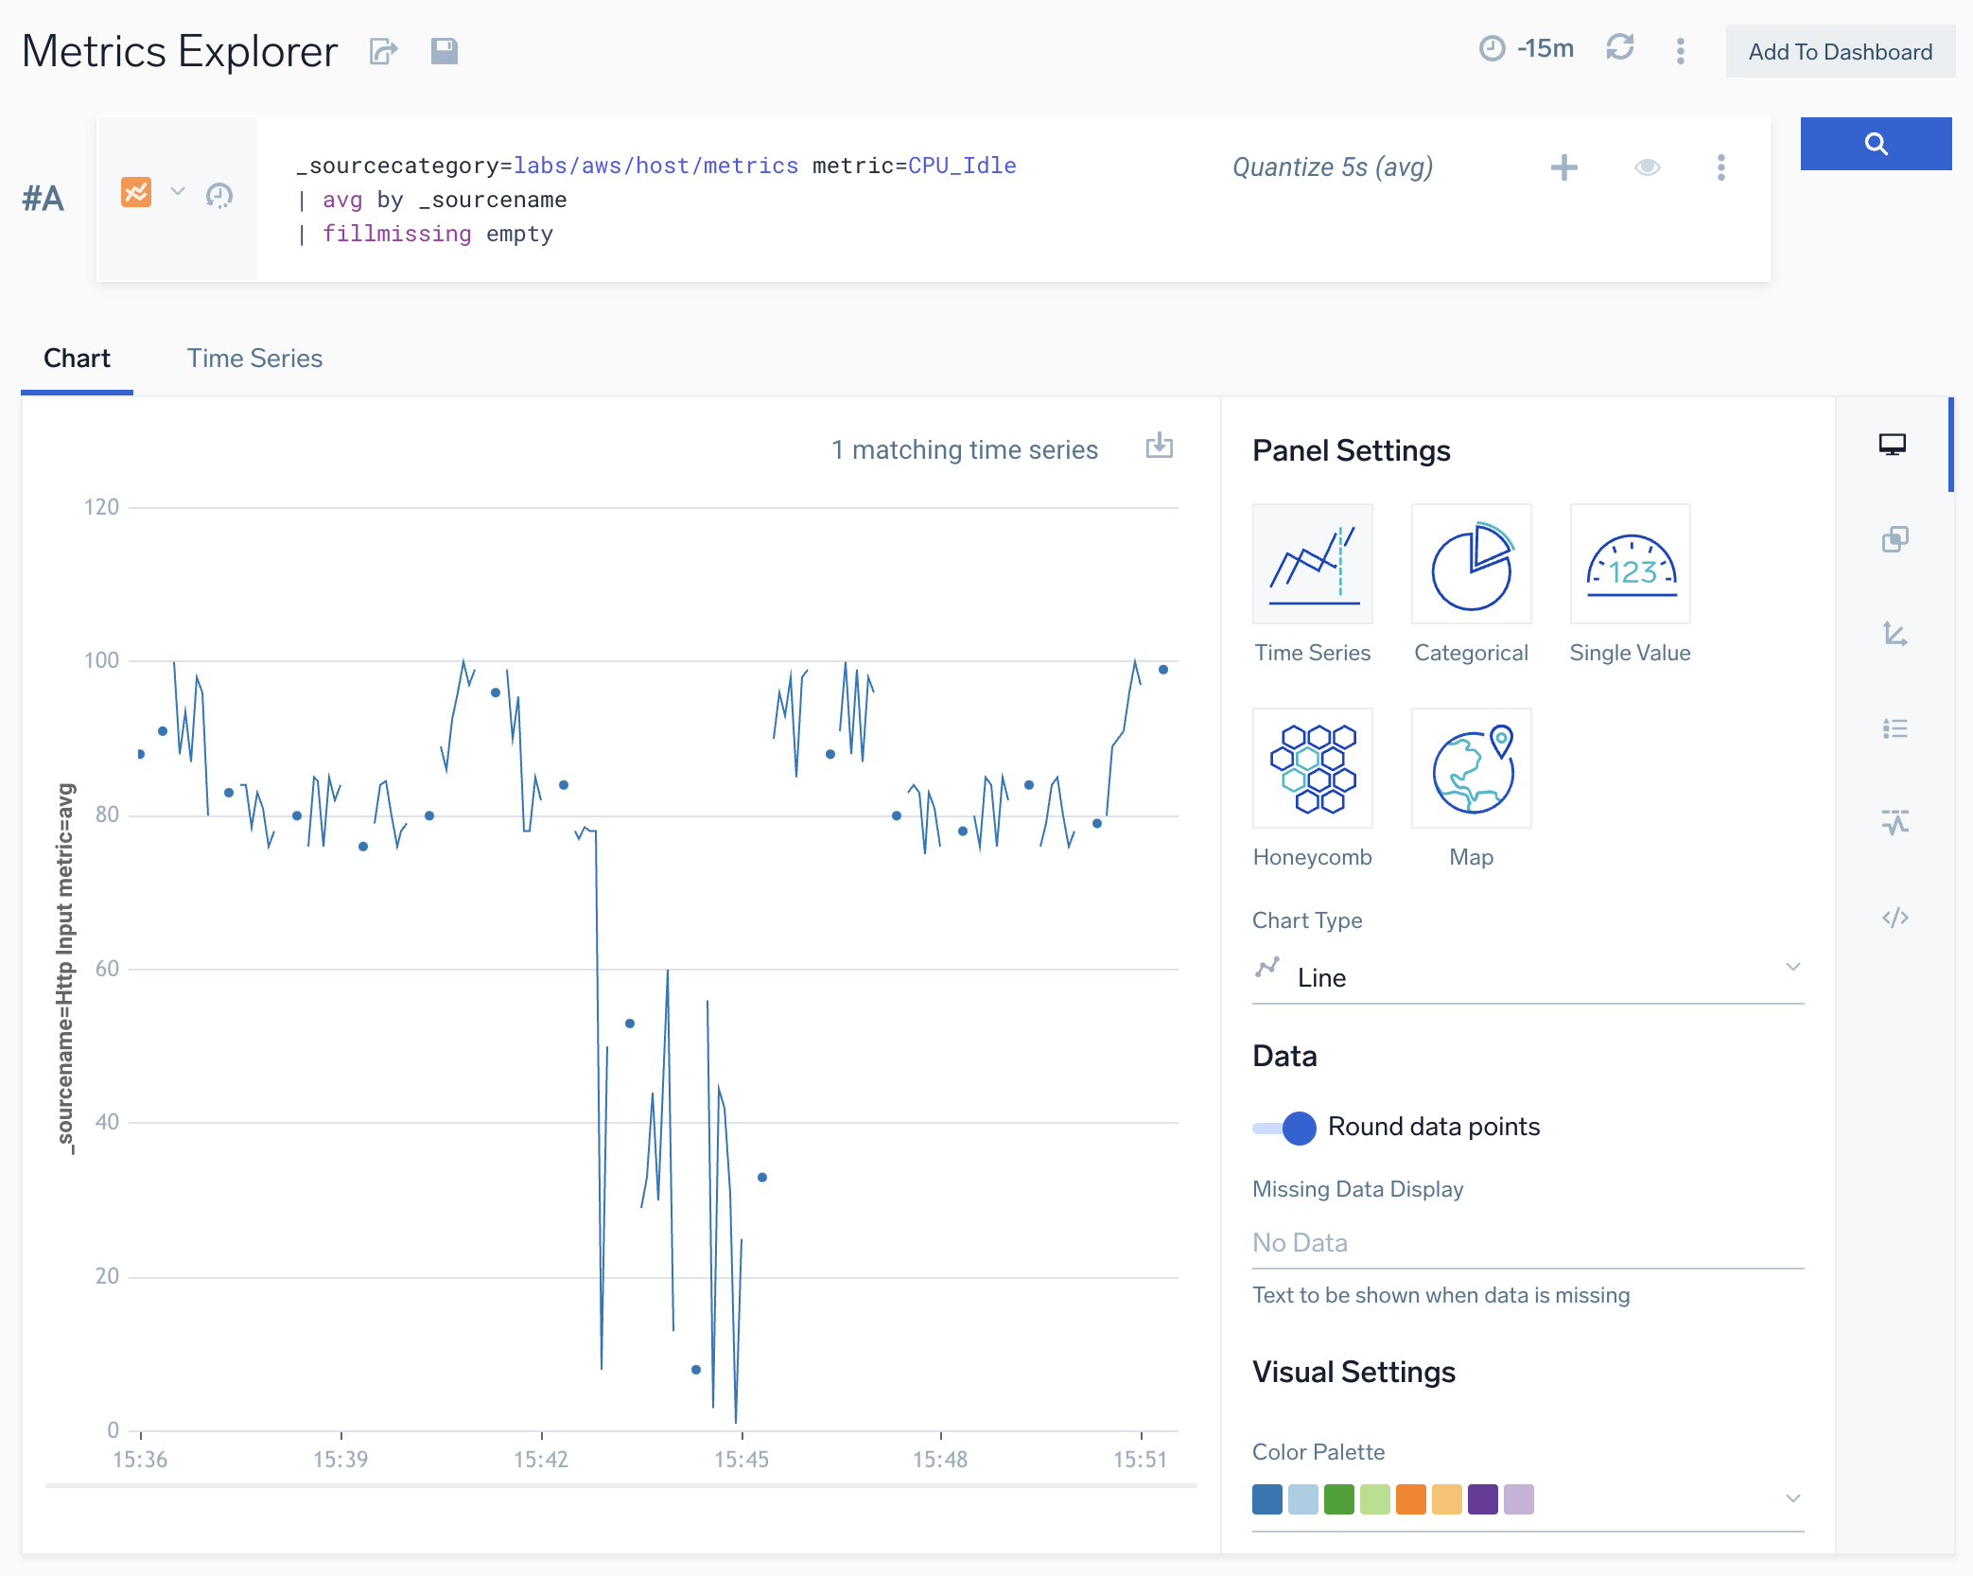The image size is (1973, 1576).
Task: Open the legend list sidebar icon
Action: pos(1894,728)
